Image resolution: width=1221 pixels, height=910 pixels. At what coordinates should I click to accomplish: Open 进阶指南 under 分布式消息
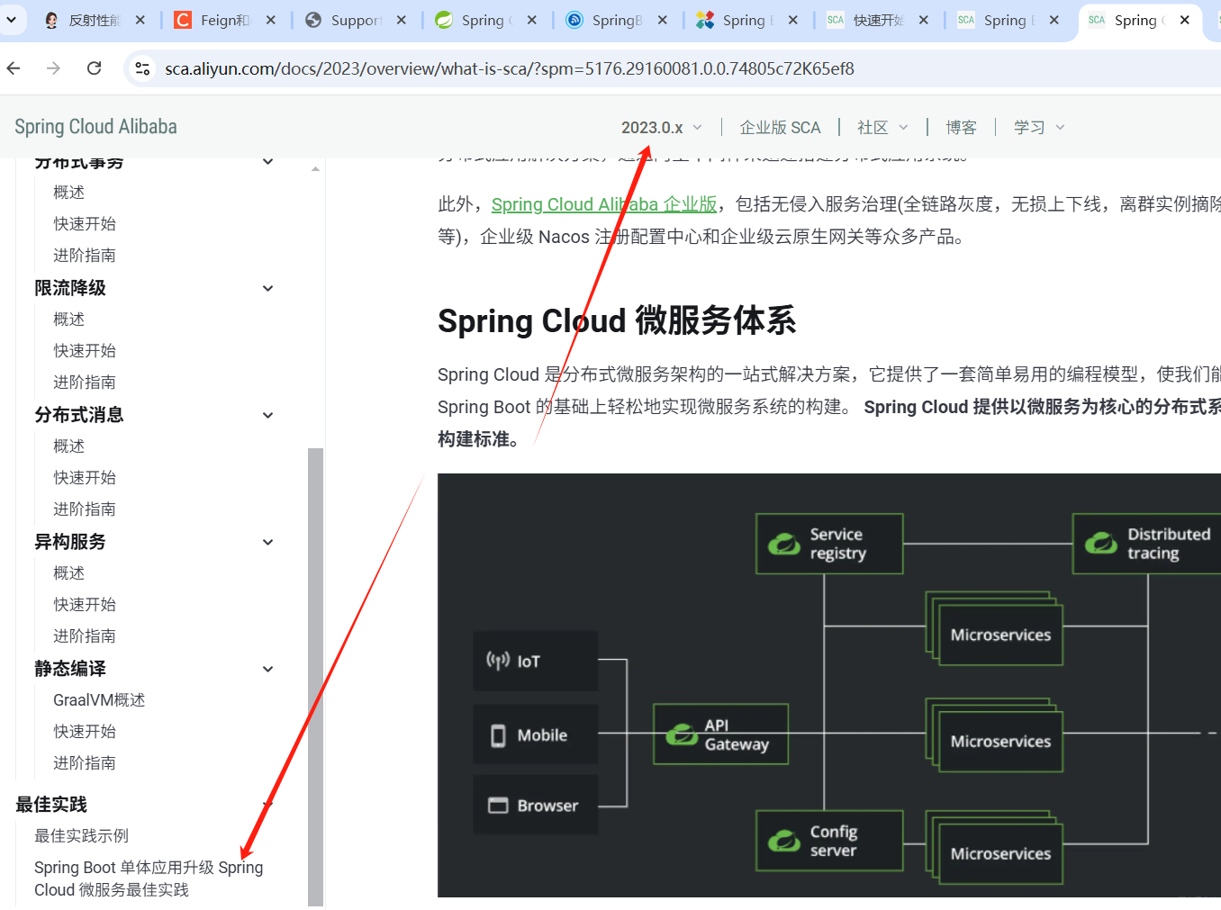click(85, 509)
